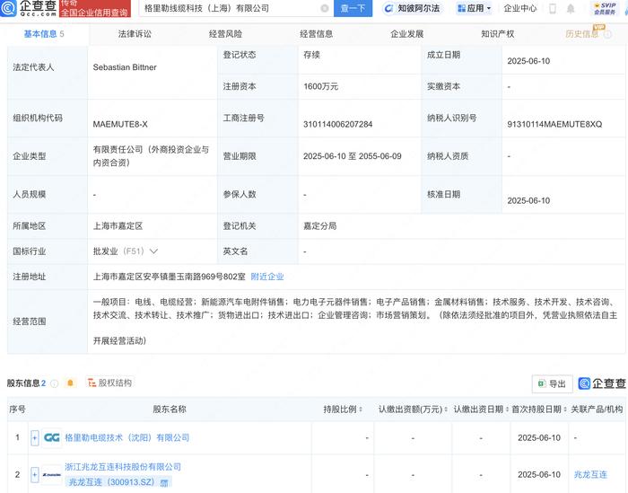Click the 兆龙互连 (300913.SZ) stock tag
The image size is (628, 493).
(x=118, y=482)
